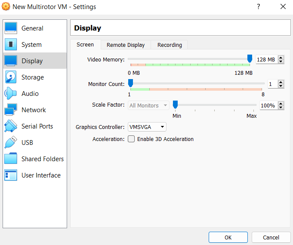Click the Video Memory slider handle
Image resolution: width=293 pixels, height=245 pixels.
[250, 58]
